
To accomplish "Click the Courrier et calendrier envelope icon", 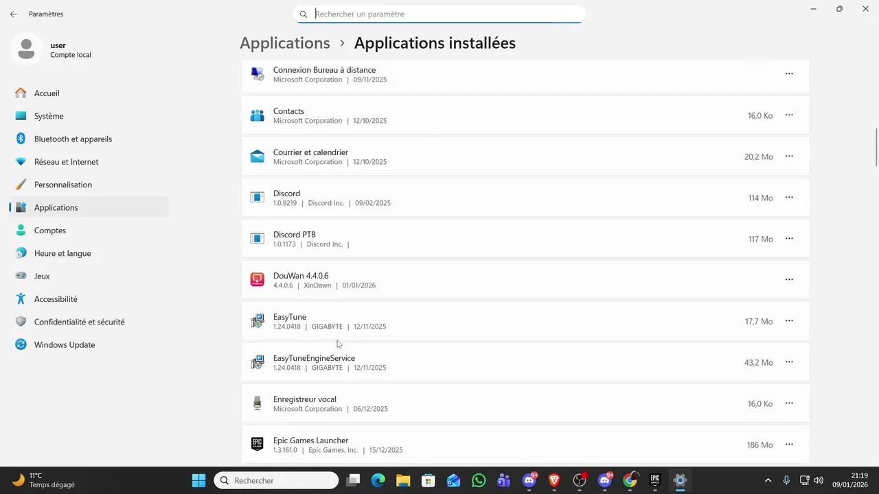I will pos(258,156).
